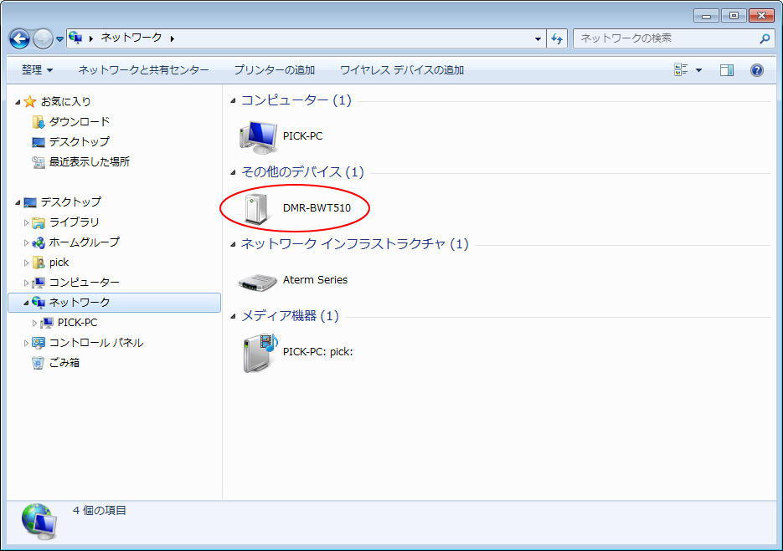Open the view options dropdown arrow
783x551 pixels.
pyautogui.click(x=698, y=70)
